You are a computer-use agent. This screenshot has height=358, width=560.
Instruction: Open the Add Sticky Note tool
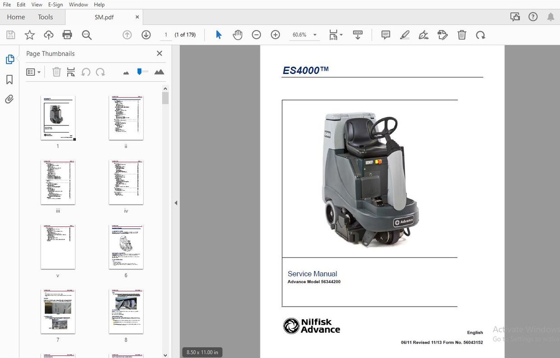tap(385, 34)
